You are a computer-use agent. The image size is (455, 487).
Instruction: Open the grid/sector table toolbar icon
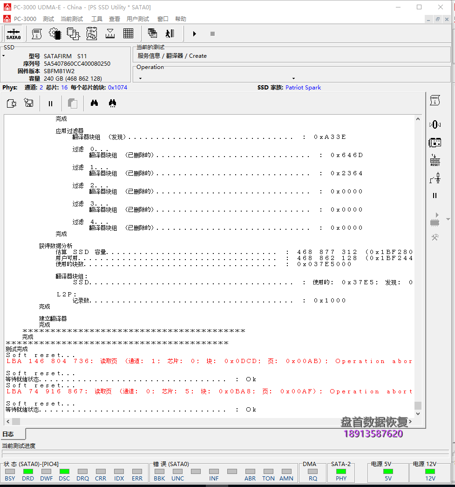click(x=128, y=34)
